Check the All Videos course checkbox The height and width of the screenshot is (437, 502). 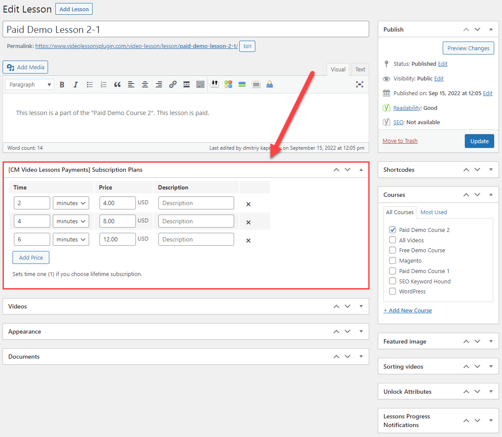click(x=393, y=240)
